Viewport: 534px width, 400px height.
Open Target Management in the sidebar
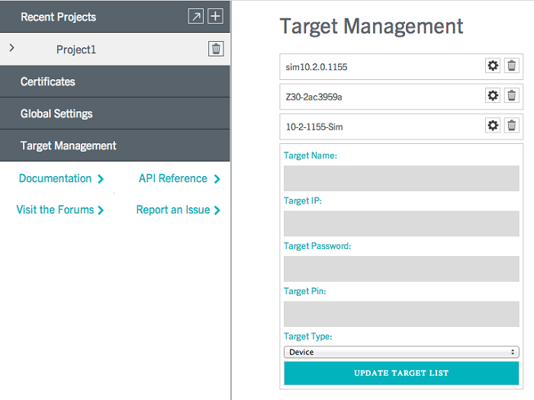pyautogui.click(x=115, y=146)
